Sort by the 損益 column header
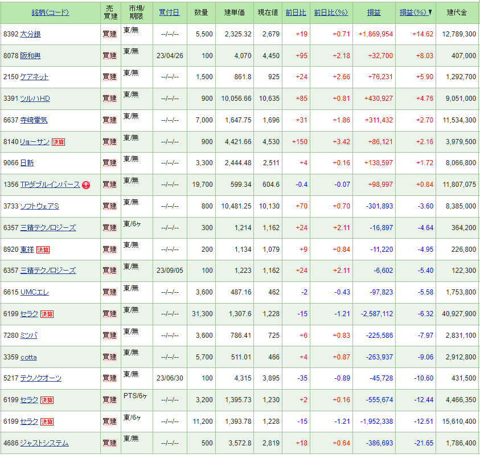The image size is (480, 458). [x=374, y=13]
